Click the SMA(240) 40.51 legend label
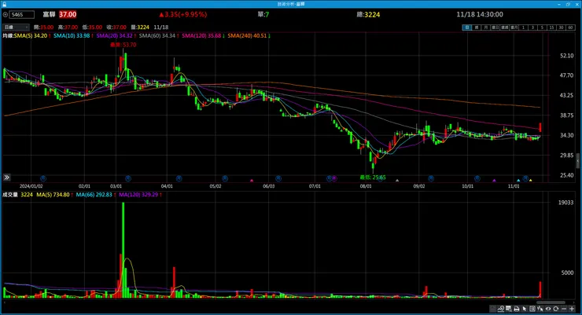582x315 pixels. [247, 35]
